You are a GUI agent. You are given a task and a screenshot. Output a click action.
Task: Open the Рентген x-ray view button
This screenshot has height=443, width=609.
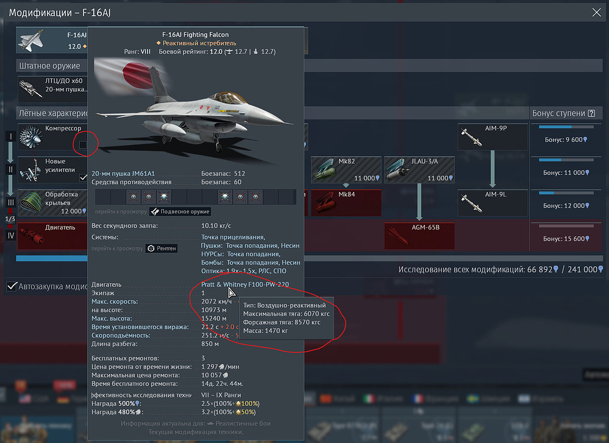[162, 249]
